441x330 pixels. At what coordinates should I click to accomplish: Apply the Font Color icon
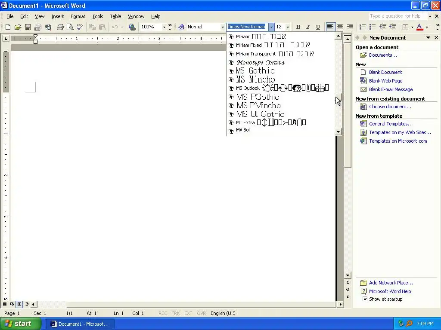419,27
